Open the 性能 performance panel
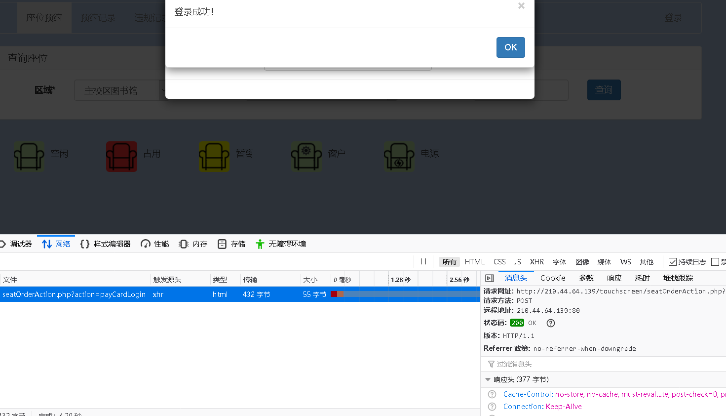 click(x=155, y=244)
